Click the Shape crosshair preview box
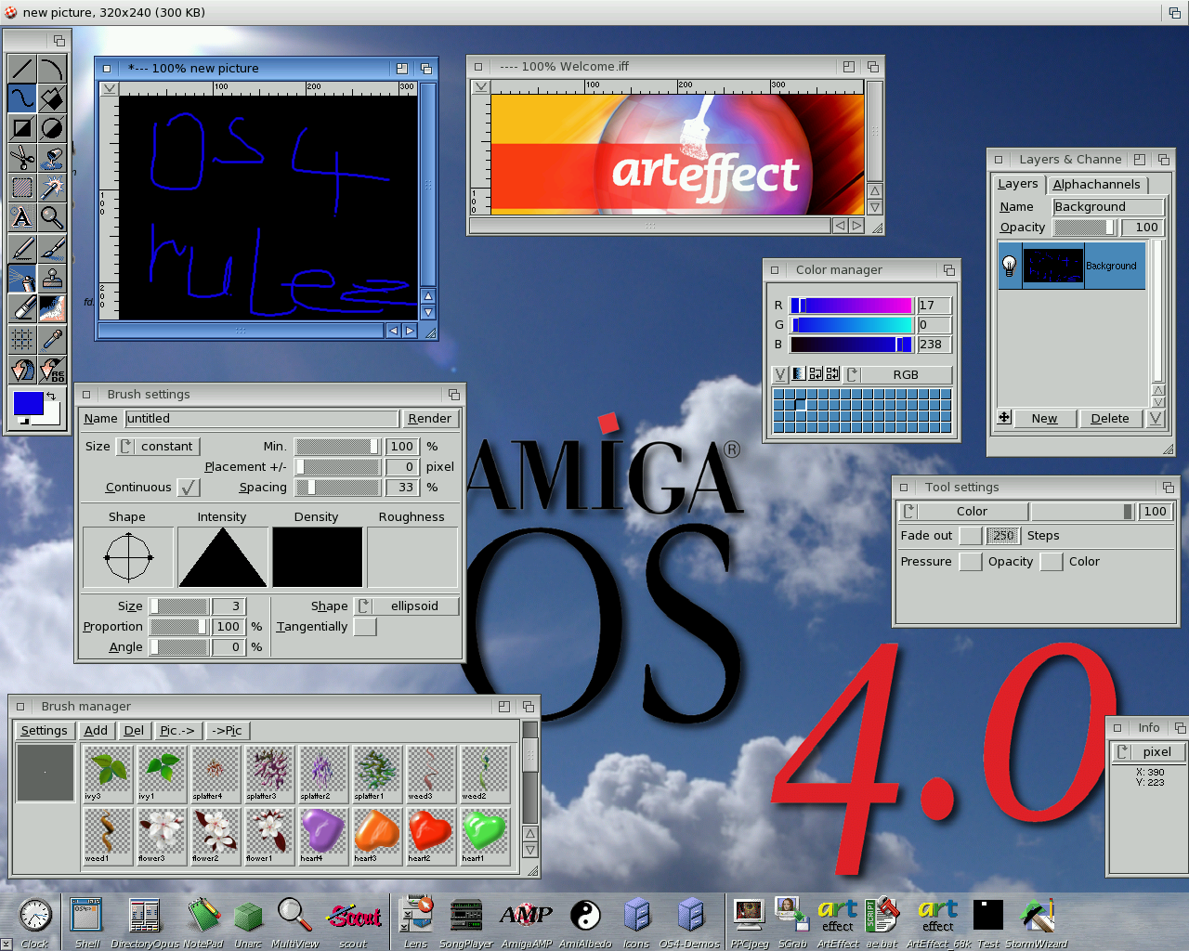1189x951 pixels. point(128,557)
